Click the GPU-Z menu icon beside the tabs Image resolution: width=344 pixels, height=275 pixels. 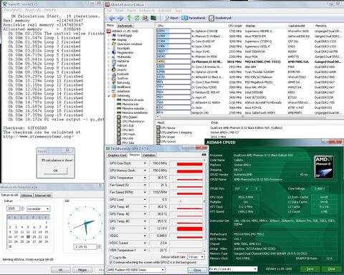pyautogui.click(x=204, y=155)
